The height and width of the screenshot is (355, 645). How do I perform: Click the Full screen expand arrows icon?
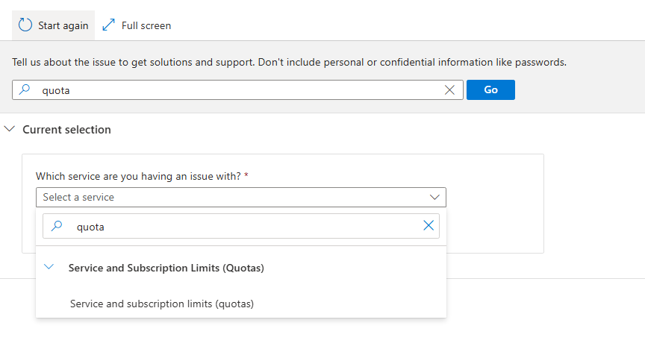(x=108, y=25)
